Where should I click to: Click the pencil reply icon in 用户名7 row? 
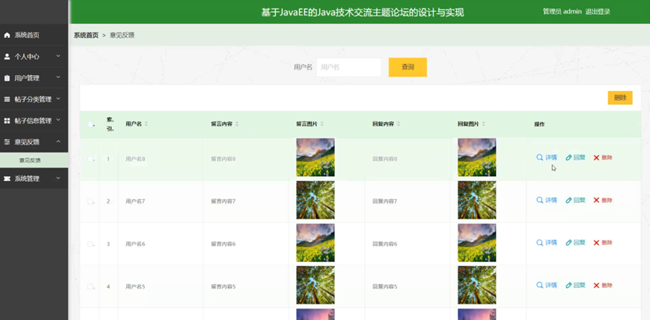tap(569, 200)
